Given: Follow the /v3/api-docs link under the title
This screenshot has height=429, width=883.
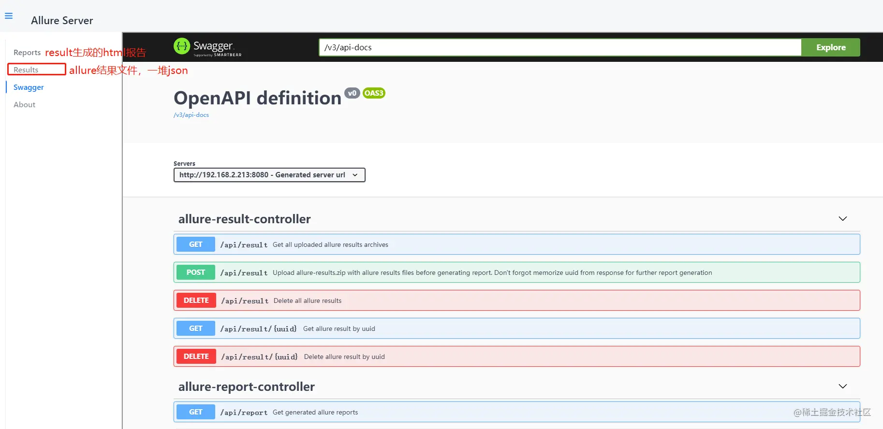Looking at the screenshot, I should 191,115.
